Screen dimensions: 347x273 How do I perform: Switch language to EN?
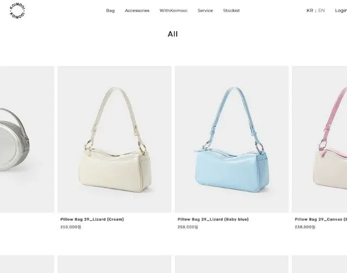pos(322,10)
